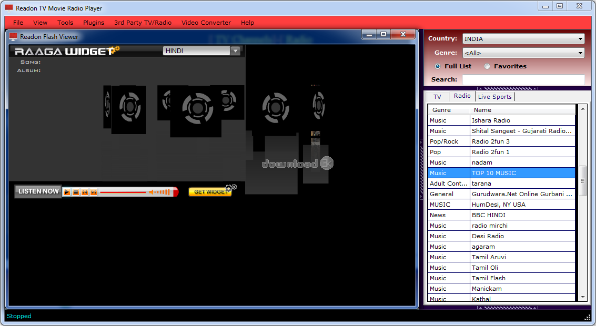Skip to the previous track
This screenshot has width=596, height=326.
[x=85, y=192]
